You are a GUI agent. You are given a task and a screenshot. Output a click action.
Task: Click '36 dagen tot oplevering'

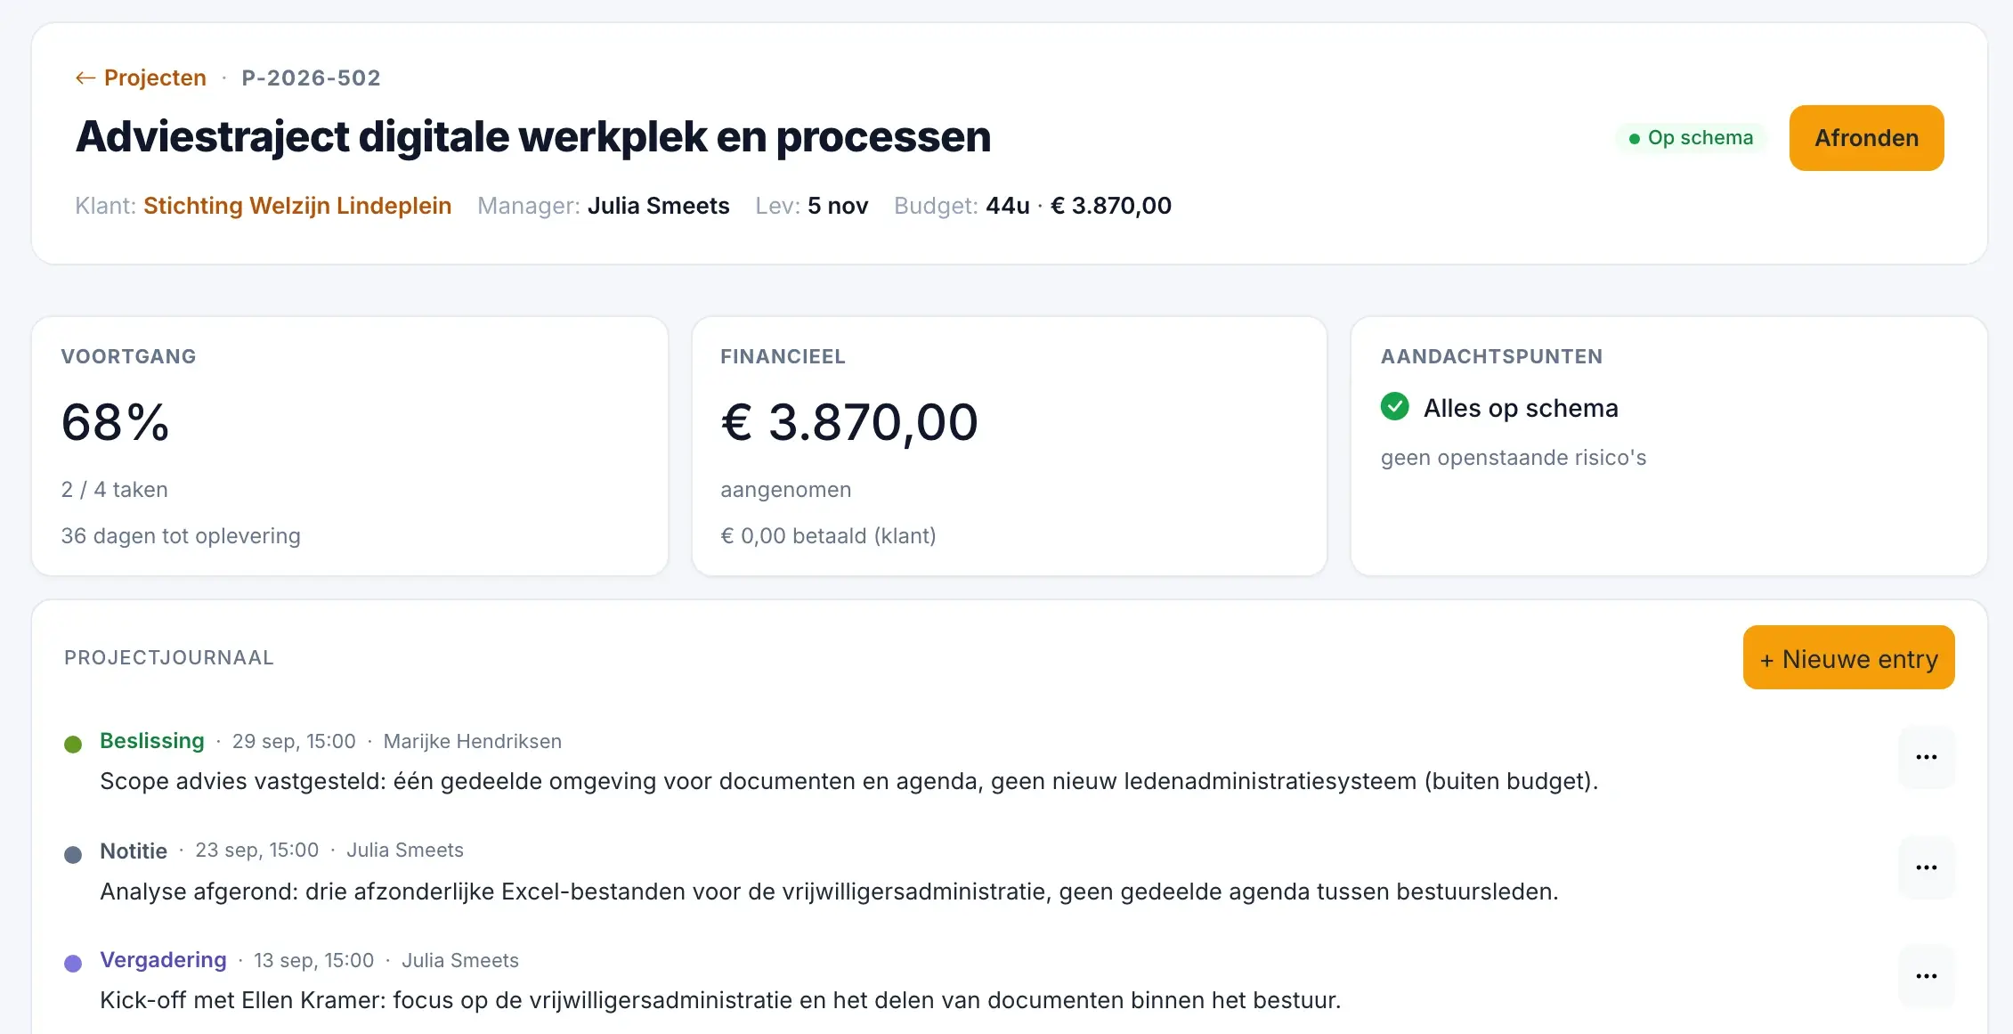(181, 536)
